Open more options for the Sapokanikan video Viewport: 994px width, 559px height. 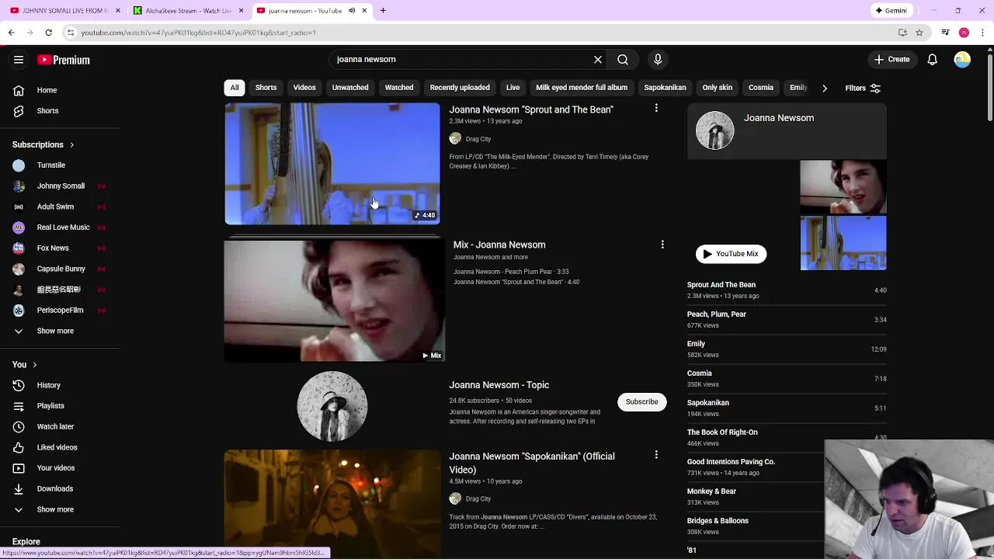(656, 455)
